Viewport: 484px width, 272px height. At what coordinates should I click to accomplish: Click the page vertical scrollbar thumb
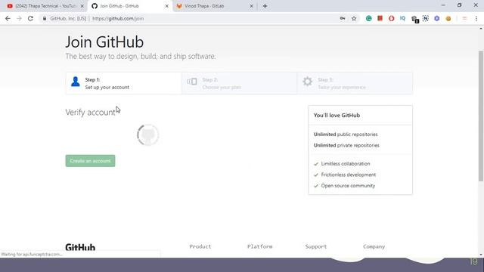click(481, 116)
